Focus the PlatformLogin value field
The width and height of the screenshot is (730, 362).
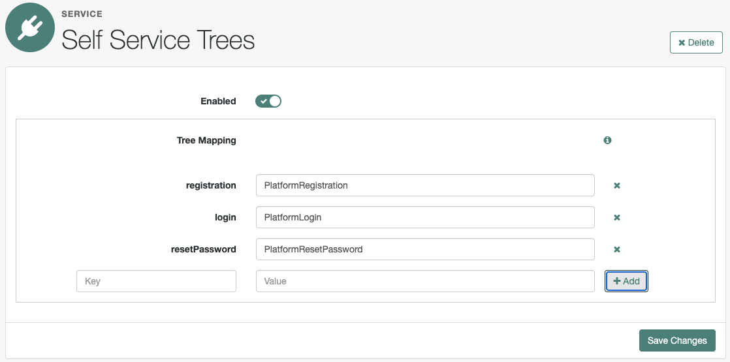[x=425, y=217]
